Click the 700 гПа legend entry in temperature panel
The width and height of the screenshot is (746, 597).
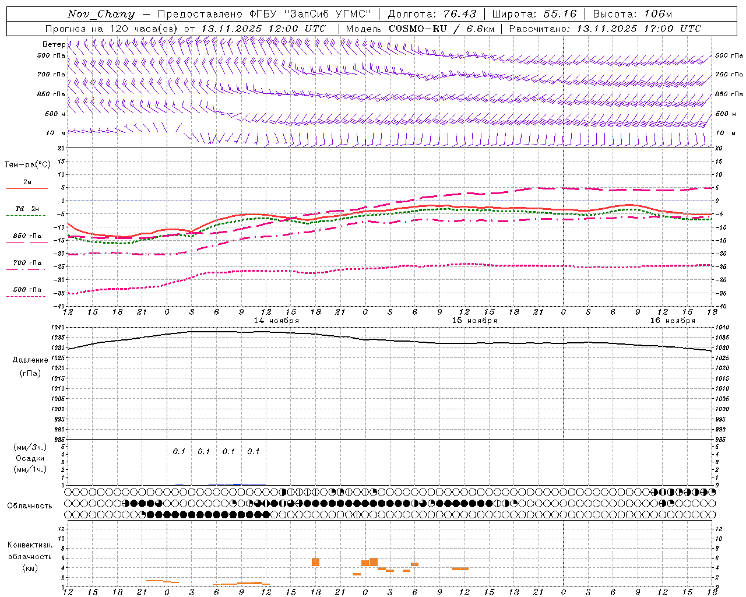(x=27, y=262)
